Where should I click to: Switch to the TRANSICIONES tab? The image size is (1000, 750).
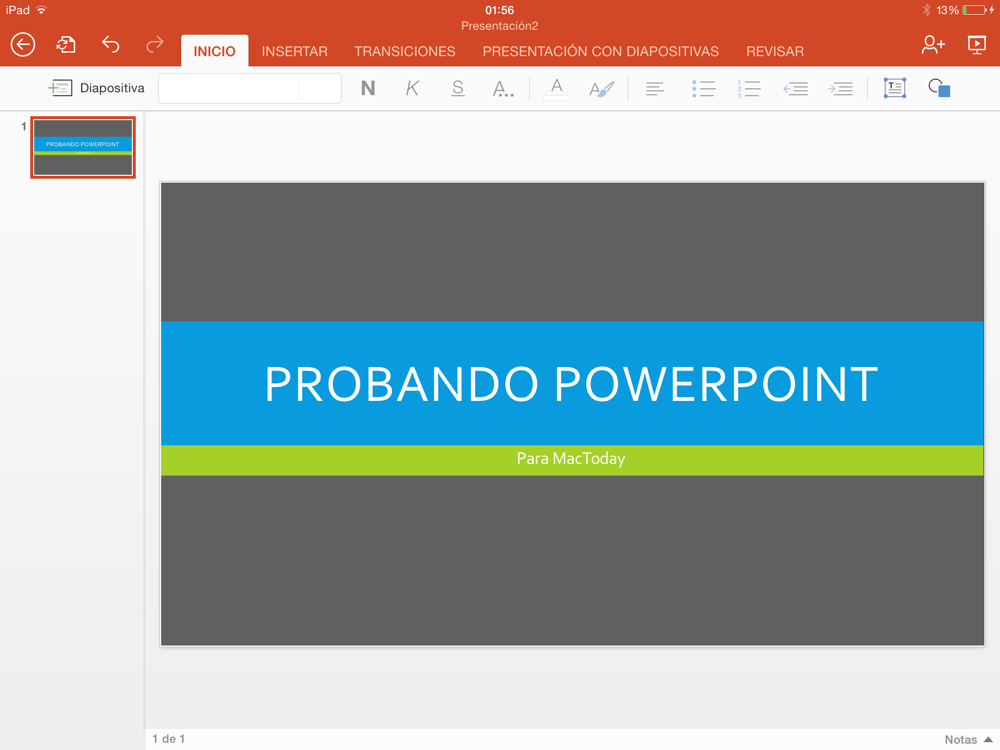[x=405, y=51]
